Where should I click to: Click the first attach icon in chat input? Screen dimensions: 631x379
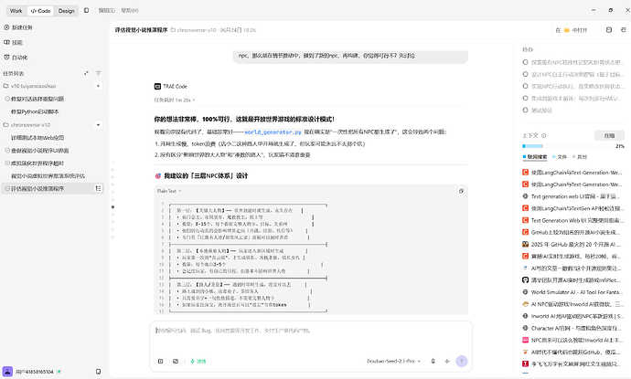coord(161,361)
